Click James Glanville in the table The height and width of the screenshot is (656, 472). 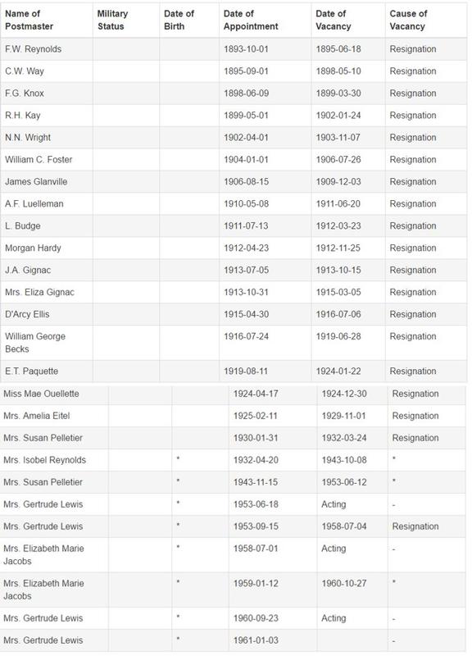point(36,181)
